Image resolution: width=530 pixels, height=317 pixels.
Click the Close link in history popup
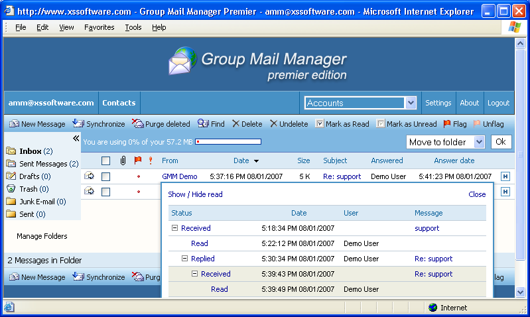(x=476, y=194)
